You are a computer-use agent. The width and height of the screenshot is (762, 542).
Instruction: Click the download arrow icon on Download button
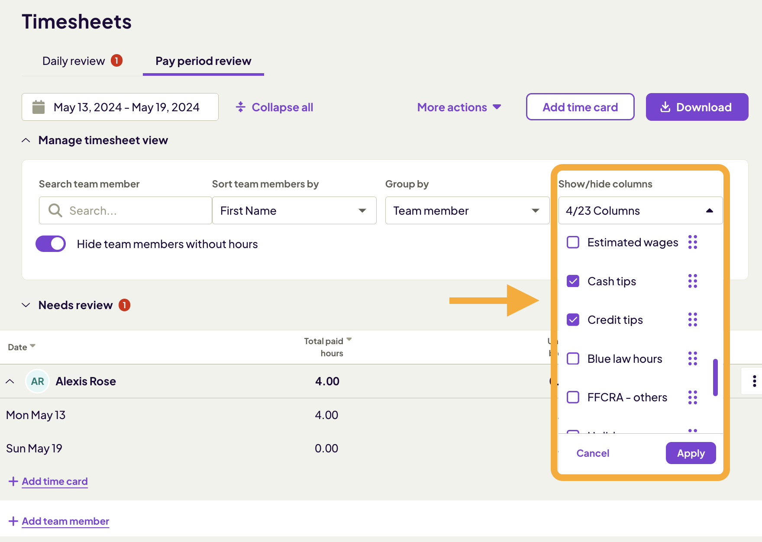pos(665,107)
